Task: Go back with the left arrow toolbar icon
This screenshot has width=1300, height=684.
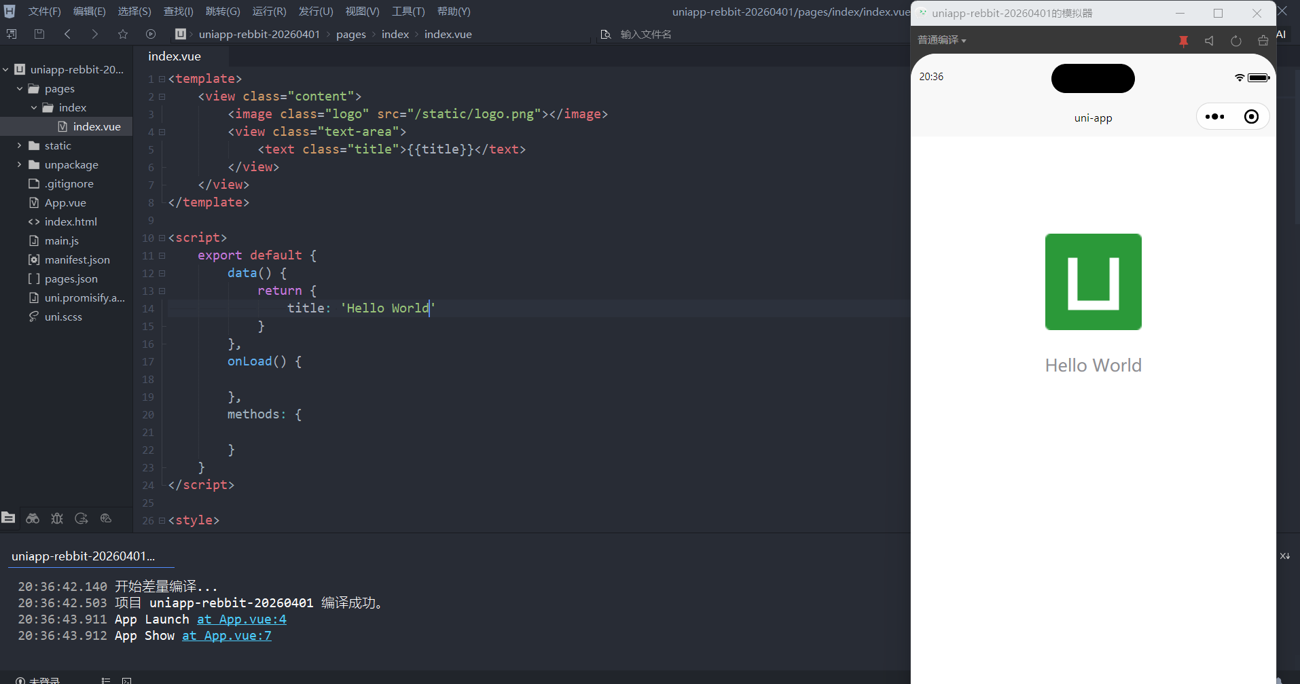Action: pos(67,34)
